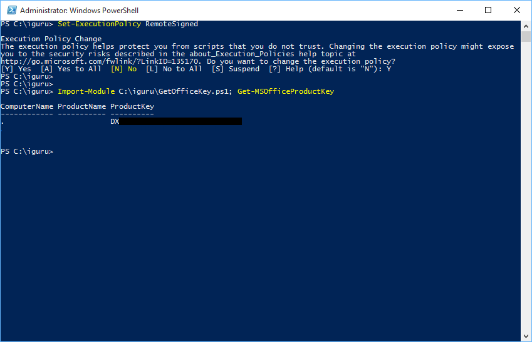
Task: Click the ComputerName column header
Action: 26,106
